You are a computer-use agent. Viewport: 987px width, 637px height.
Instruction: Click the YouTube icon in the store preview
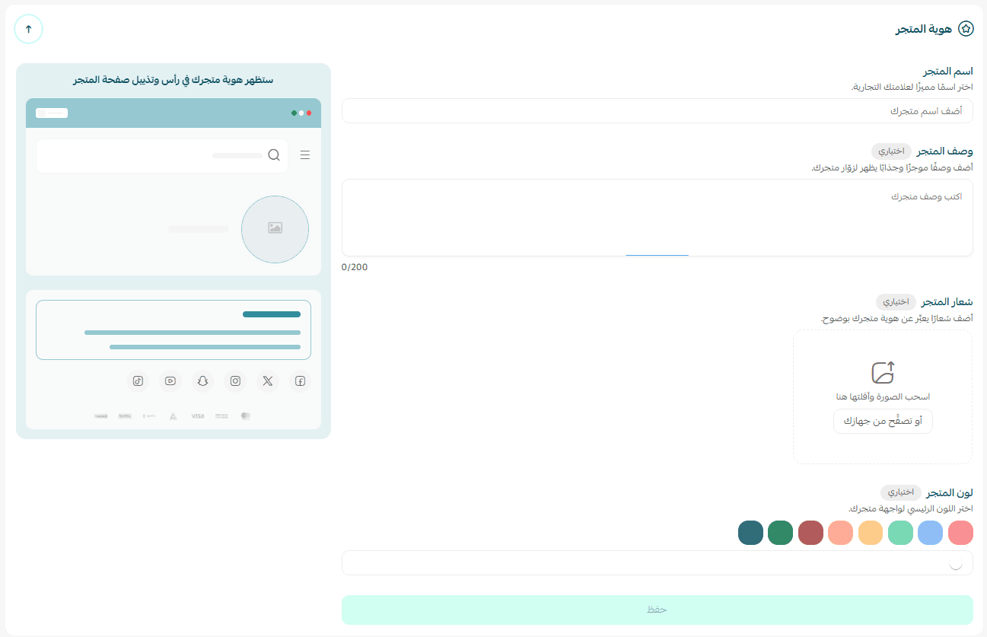[x=170, y=381]
